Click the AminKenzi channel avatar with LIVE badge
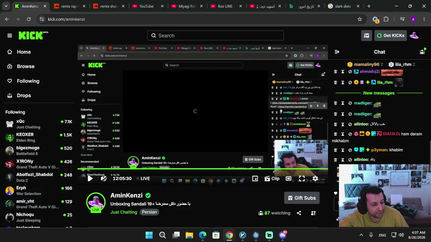 (x=96, y=203)
